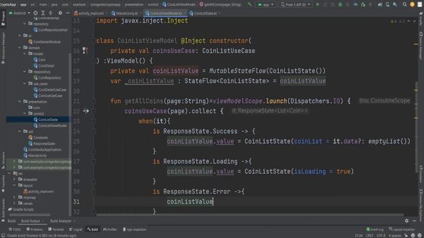Click the user avatar icon in toolbar
Screen dimensions: 424x238
point(412,5)
